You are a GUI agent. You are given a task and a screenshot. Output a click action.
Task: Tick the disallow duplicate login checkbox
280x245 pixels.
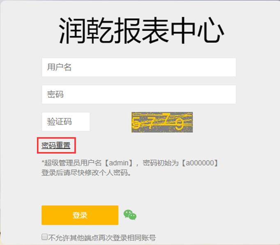(x=44, y=237)
